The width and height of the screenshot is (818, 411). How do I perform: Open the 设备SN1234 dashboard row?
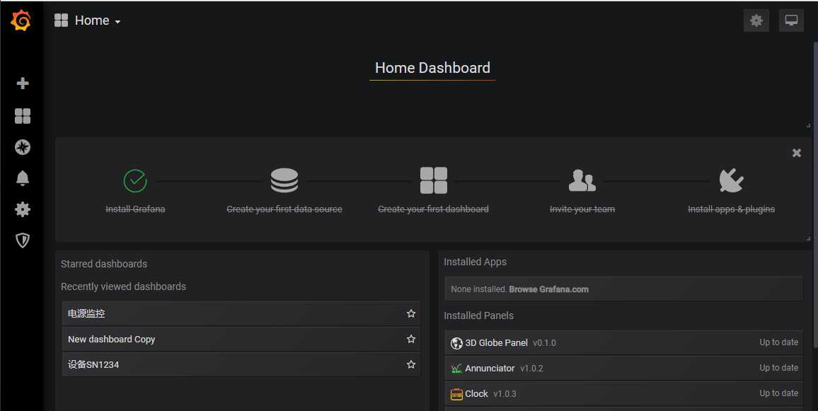coord(241,364)
